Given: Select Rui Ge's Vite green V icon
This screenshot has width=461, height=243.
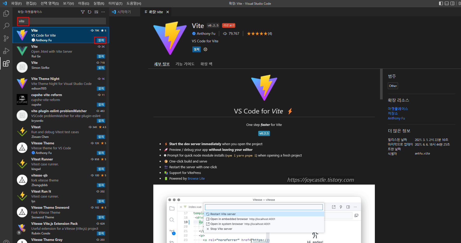Looking at the screenshot, I should point(22,51).
